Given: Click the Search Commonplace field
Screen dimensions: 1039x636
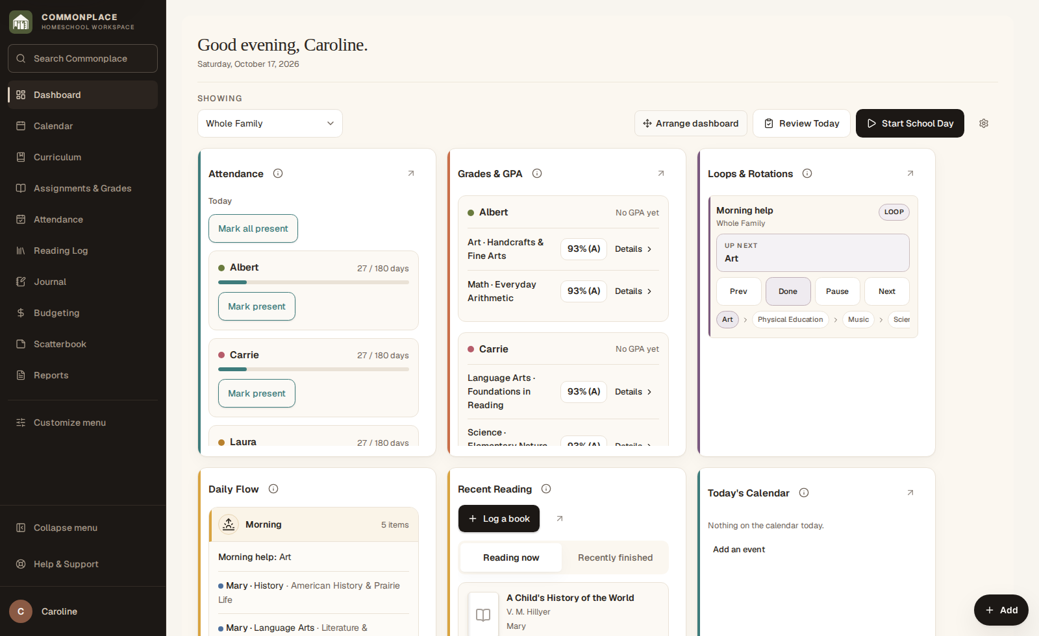Looking at the screenshot, I should [x=82, y=58].
